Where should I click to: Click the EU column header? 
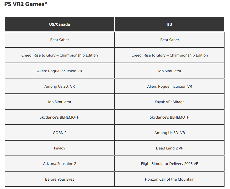(x=170, y=24)
